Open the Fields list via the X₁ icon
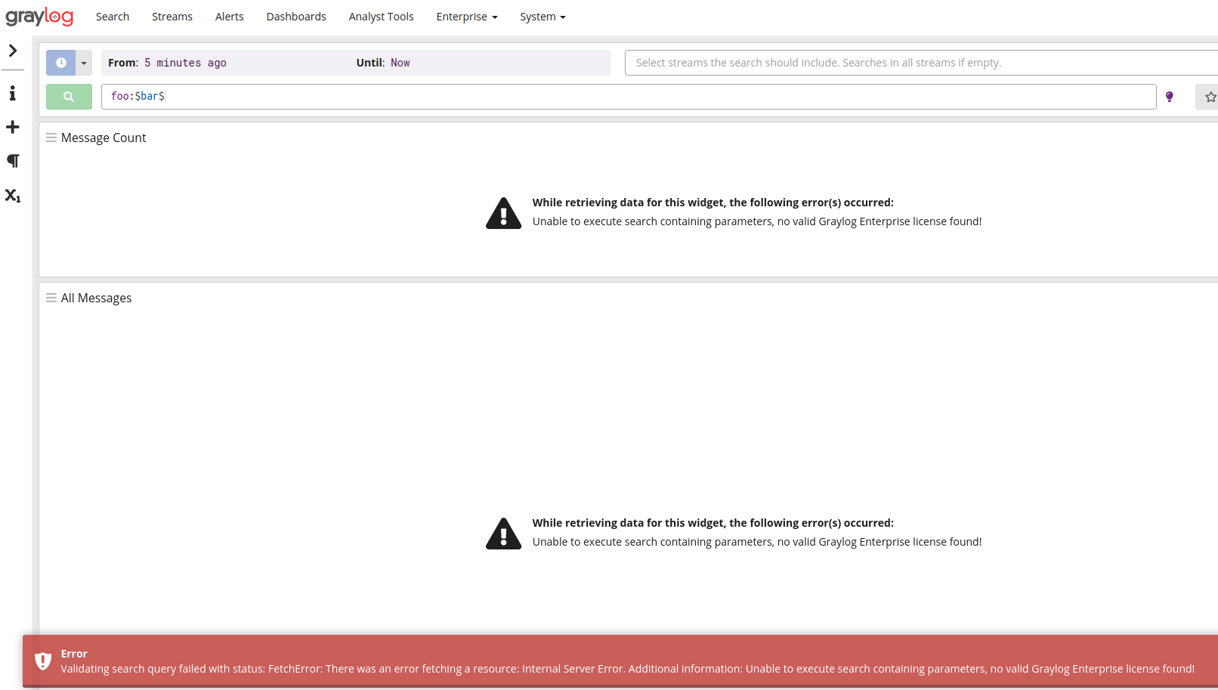Viewport: 1218px width, 690px height. [12, 195]
